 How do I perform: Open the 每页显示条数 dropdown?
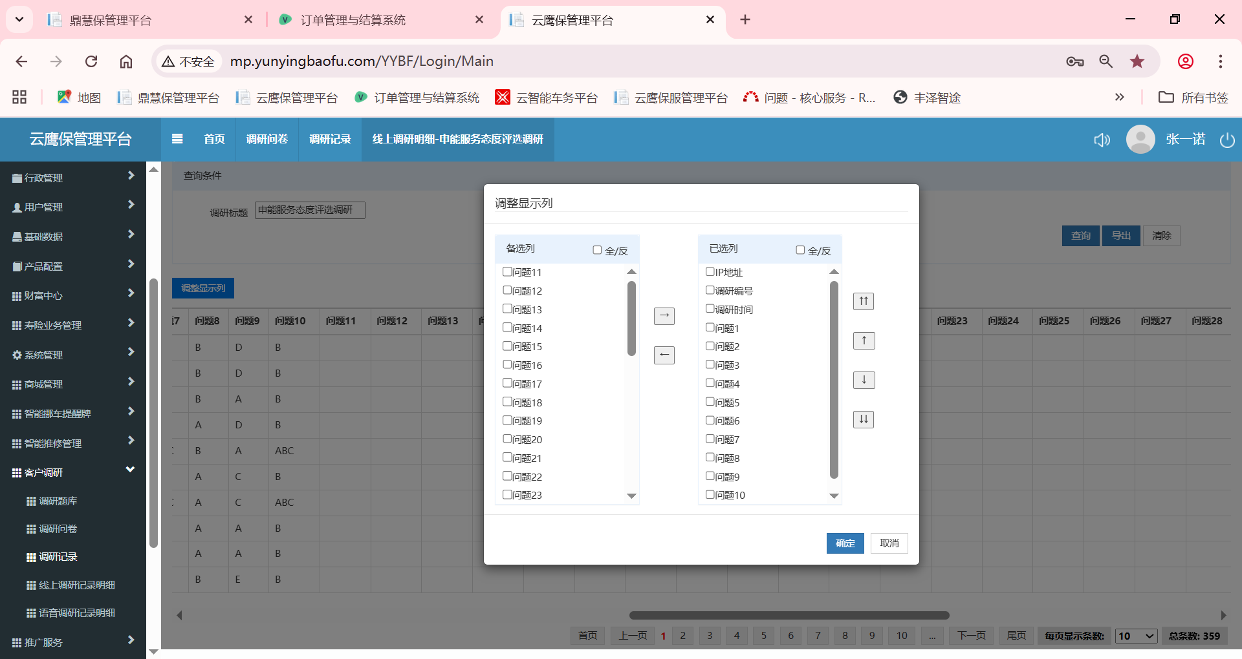(x=1137, y=636)
